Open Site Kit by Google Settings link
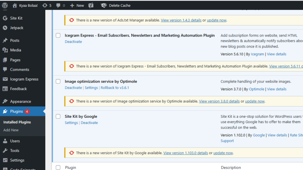Image resolution: width=303 pixels, height=170 pixels. (71, 123)
